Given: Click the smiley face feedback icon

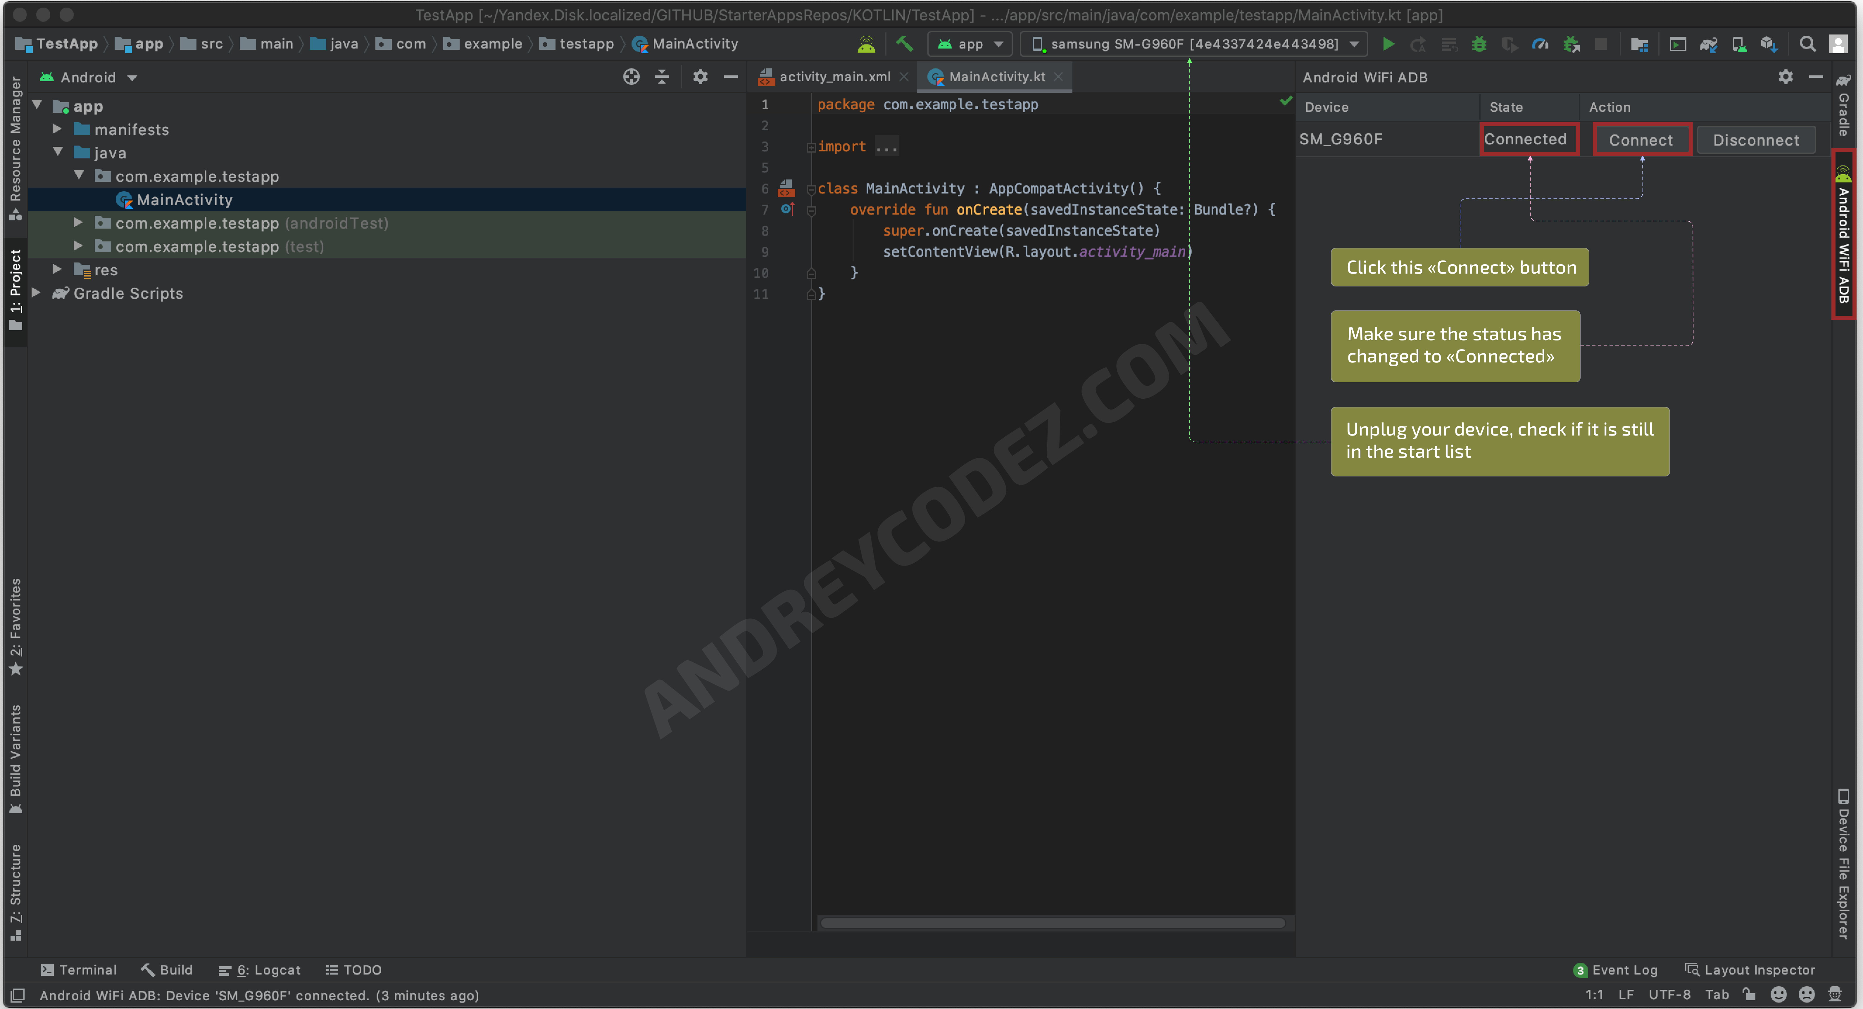Looking at the screenshot, I should pos(1779,995).
